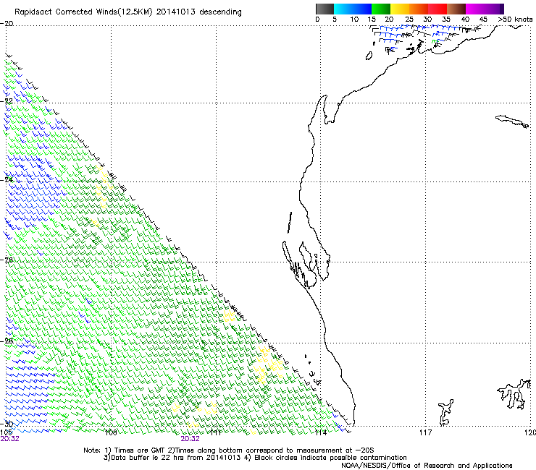This screenshot has width=536, height=470.
Task: Select the '25' legend scale label
Action: tap(409, 19)
